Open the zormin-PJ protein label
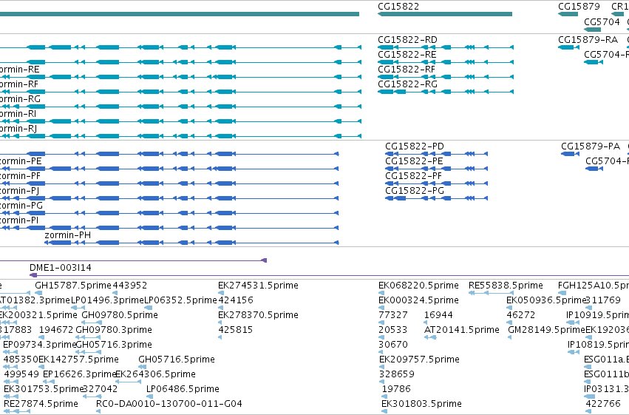Screen dimensions: 629x415 pos(20,191)
